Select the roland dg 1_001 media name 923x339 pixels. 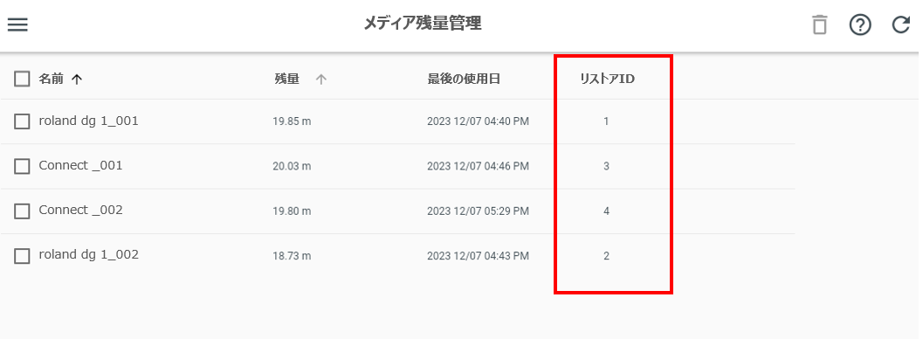[88, 121]
